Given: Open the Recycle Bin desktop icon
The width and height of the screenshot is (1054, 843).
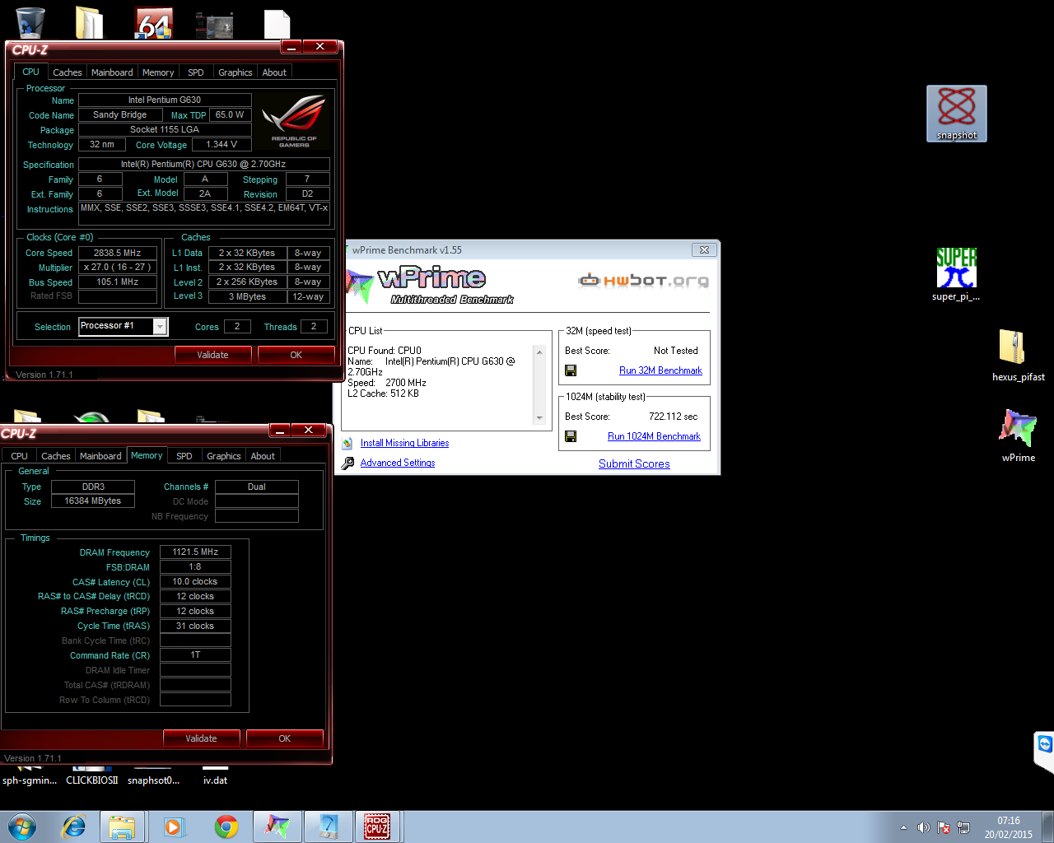Looking at the screenshot, I should pyautogui.click(x=30, y=22).
